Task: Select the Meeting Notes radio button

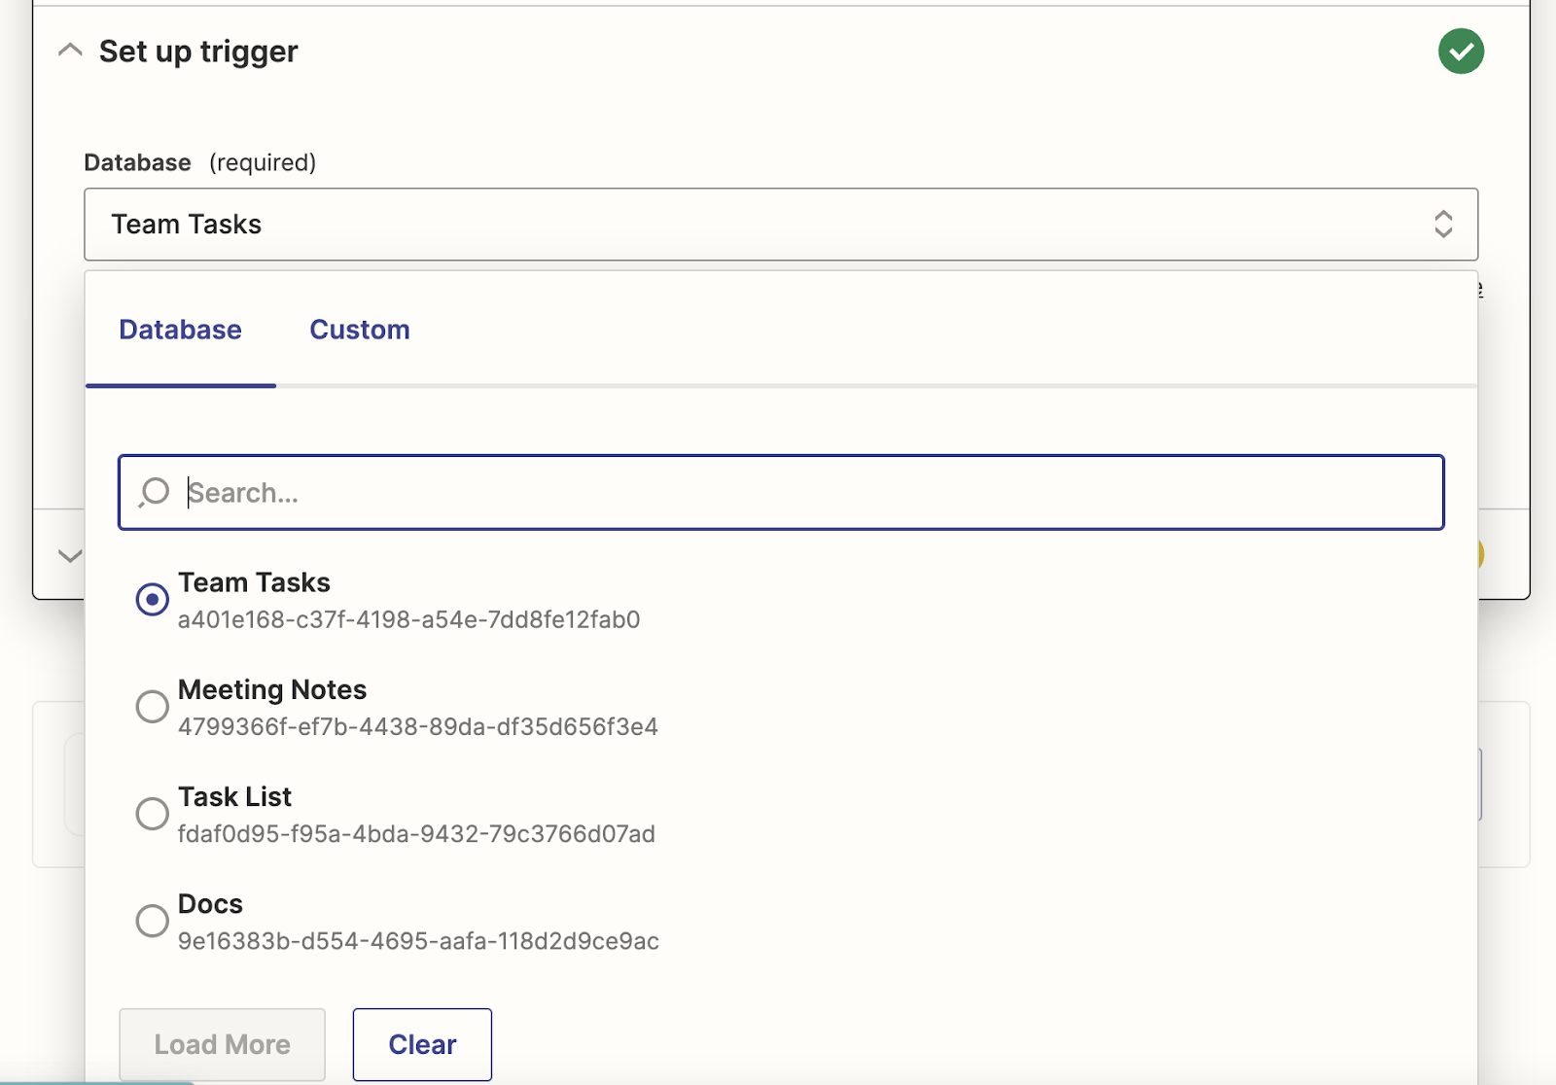Action: [152, 706]
